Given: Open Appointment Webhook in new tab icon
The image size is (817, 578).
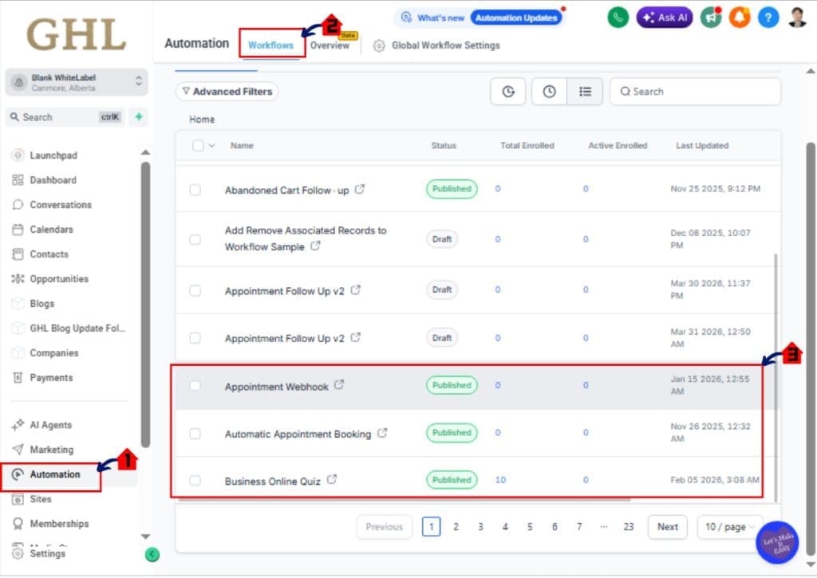Looking at the screenshot, I should click(x=338, y=383).
